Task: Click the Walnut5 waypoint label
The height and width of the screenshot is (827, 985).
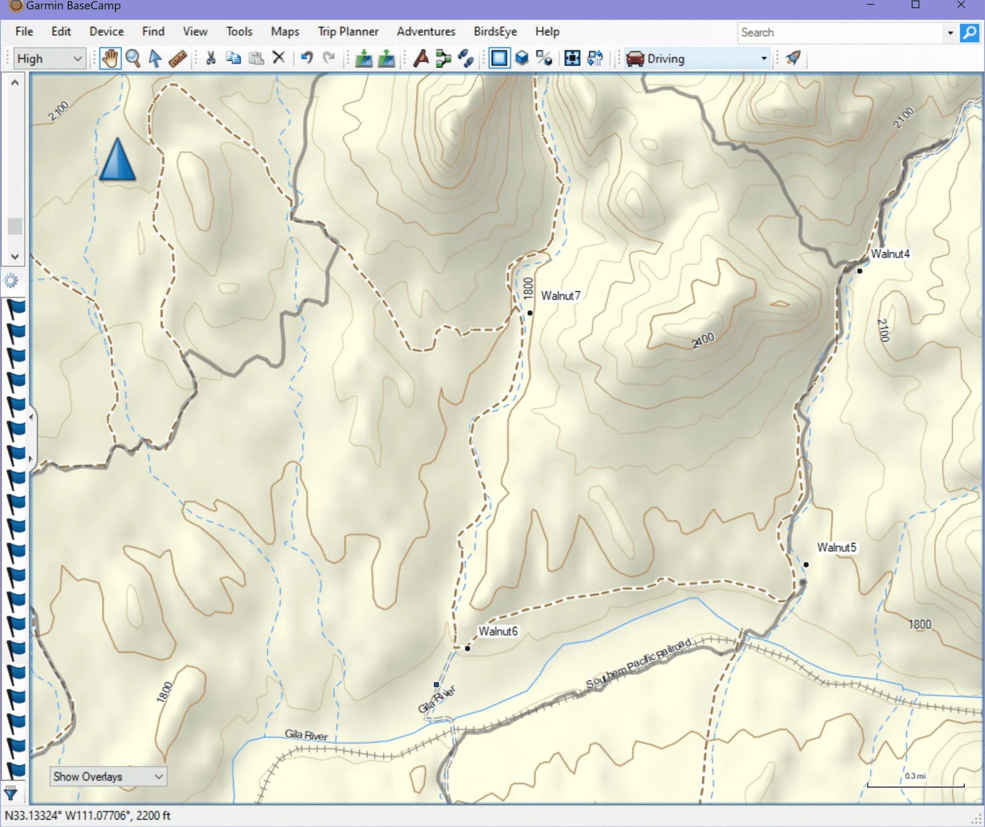Action: [x=837, y=548]
